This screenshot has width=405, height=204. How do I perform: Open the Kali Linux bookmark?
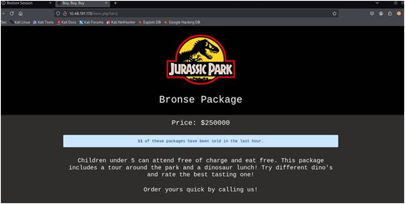click(x=20, y=22)
